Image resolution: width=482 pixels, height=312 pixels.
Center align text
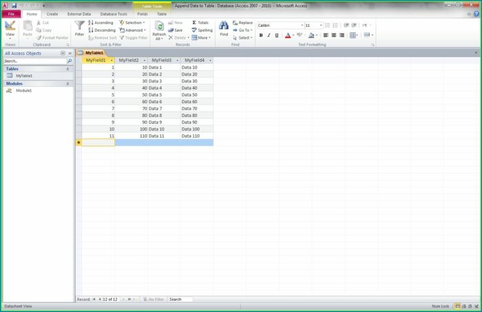pos(334,35)
